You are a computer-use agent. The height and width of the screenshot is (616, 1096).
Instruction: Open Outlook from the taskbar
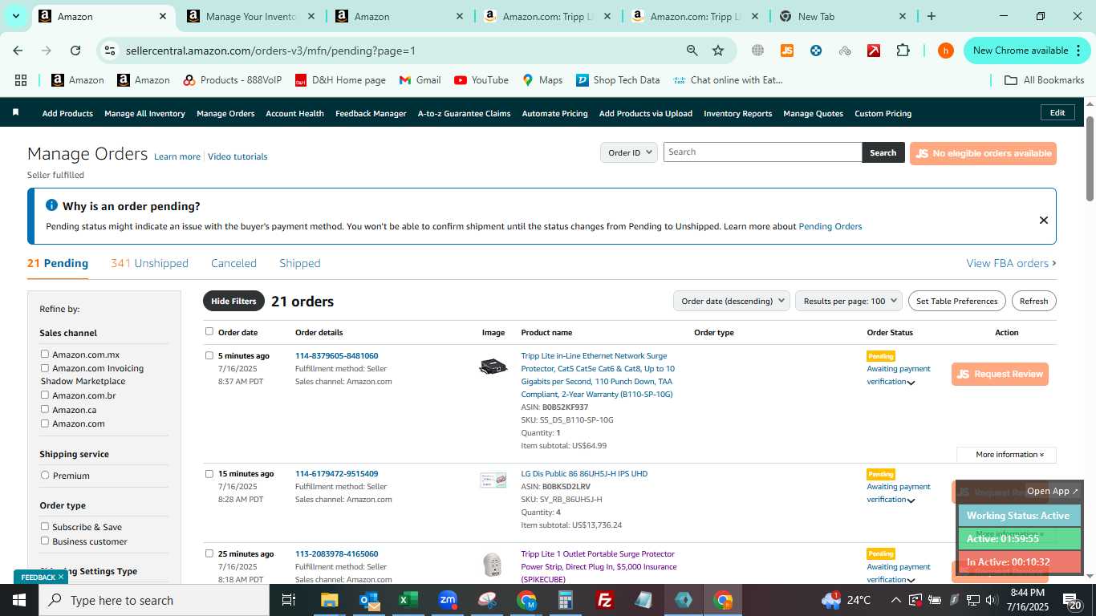click(369, 600)
